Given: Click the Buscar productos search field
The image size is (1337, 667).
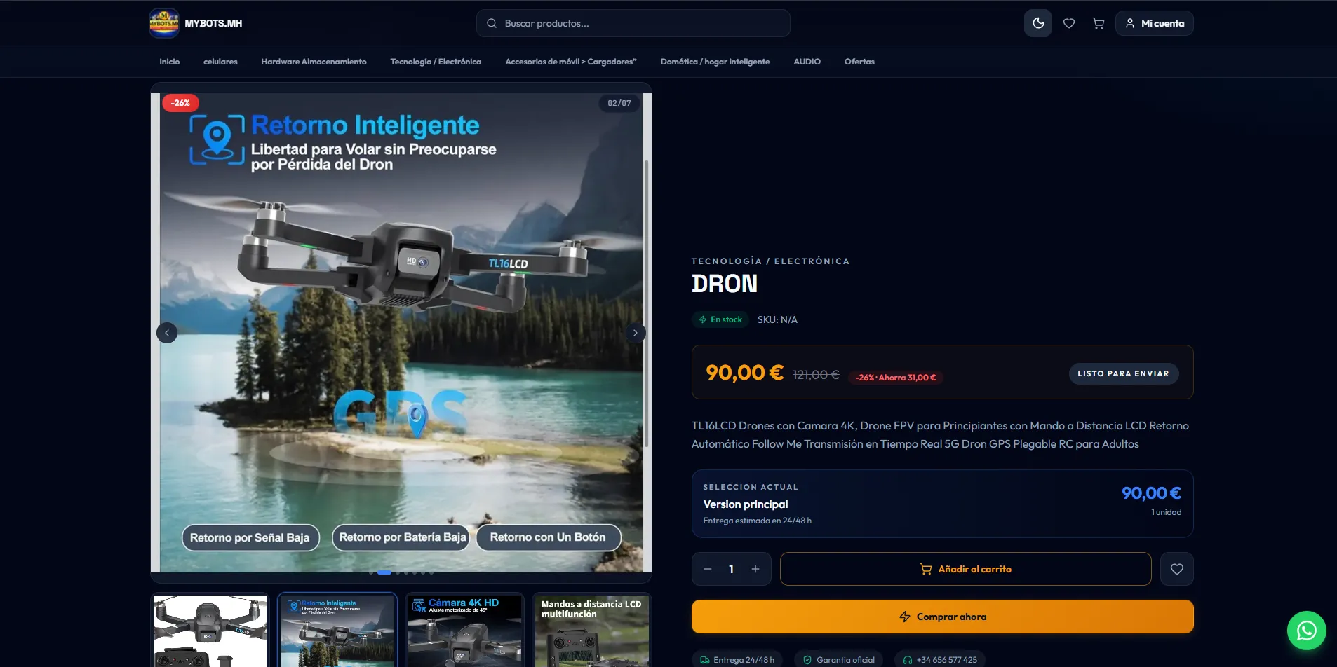Looking at the screenshot, I should 633,23.
